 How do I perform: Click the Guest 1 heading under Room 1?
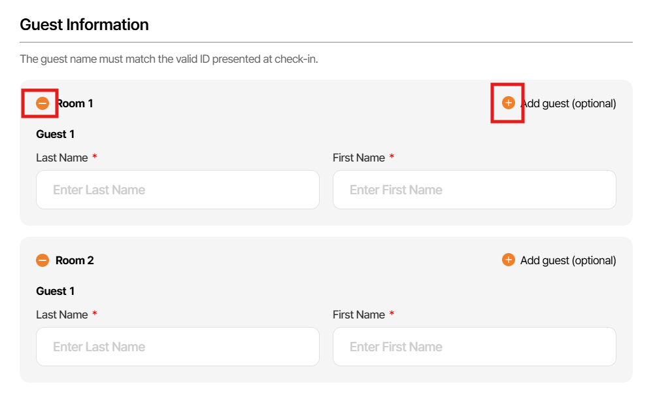(55, 134)
